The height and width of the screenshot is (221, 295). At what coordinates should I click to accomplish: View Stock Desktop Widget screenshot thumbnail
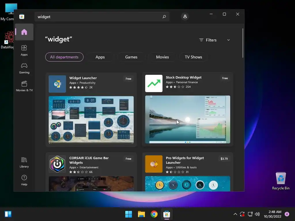188,119
